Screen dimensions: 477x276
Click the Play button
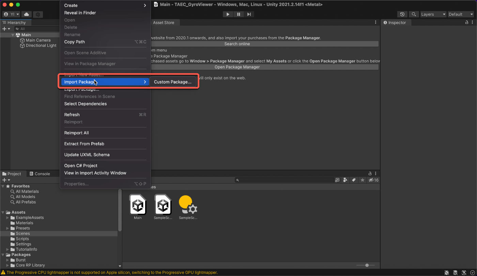point(228,14)
